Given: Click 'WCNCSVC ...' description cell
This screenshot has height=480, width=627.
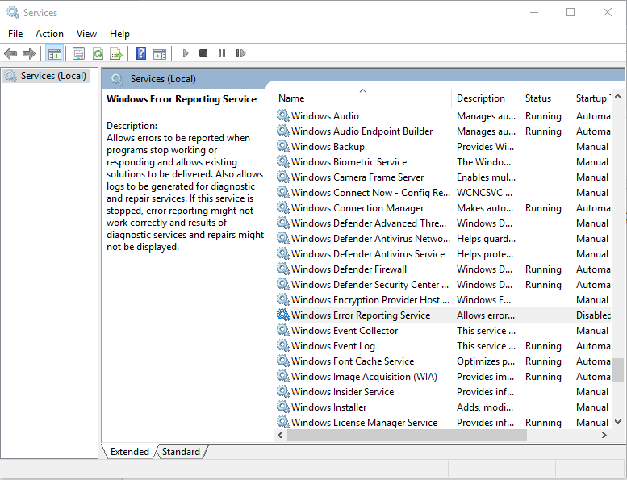Looking at the screenshot, I should (484, 192).
